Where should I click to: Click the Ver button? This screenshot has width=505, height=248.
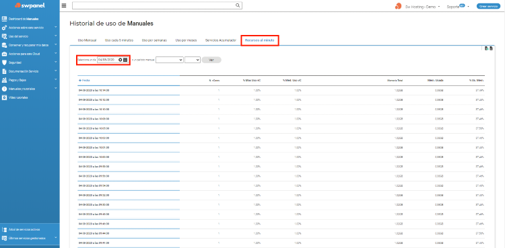(211, 60)
